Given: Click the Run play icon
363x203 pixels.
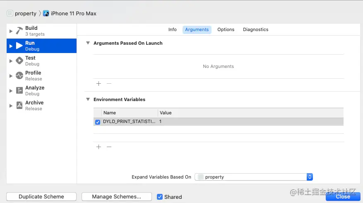Looking at the screenshot, I should (x=19, y=46).
